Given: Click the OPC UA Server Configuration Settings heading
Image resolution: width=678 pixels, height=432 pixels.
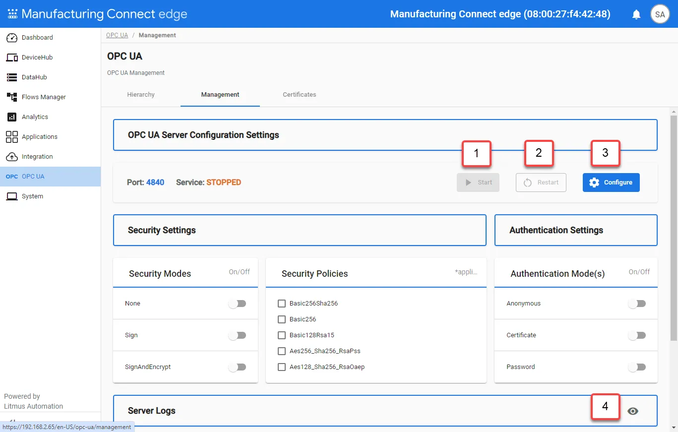Looking at the screenshot, I should (x=203, y=135).
